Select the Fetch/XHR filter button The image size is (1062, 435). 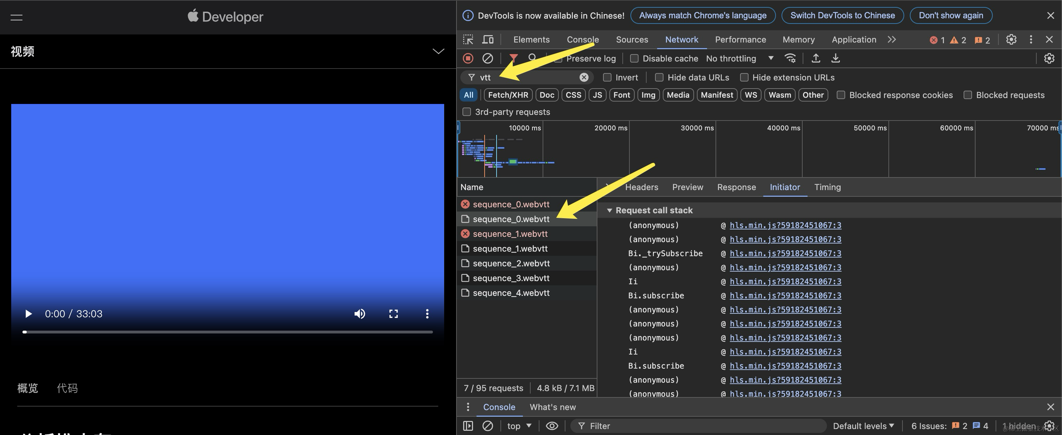(x=507, y=95)
